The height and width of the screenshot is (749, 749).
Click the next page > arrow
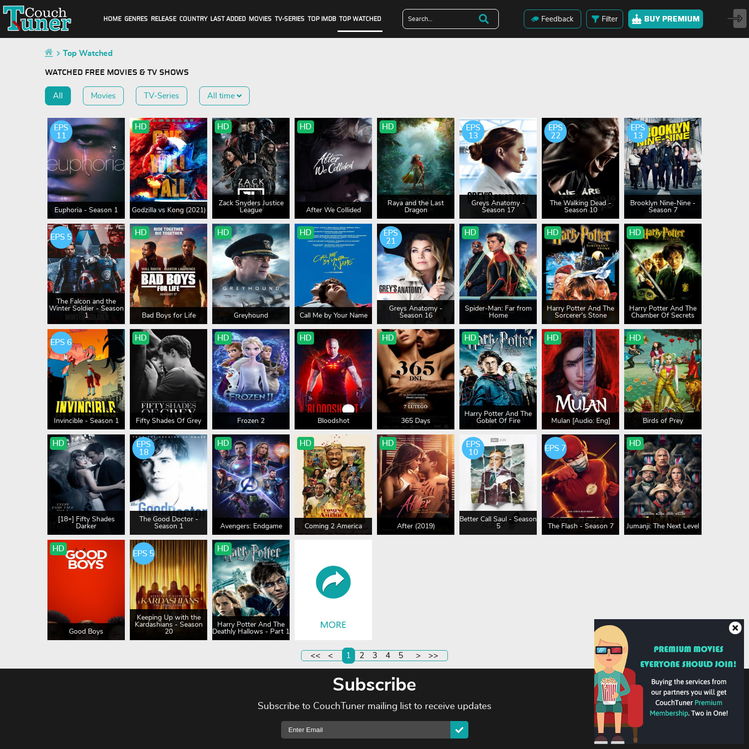coord(418,656)
